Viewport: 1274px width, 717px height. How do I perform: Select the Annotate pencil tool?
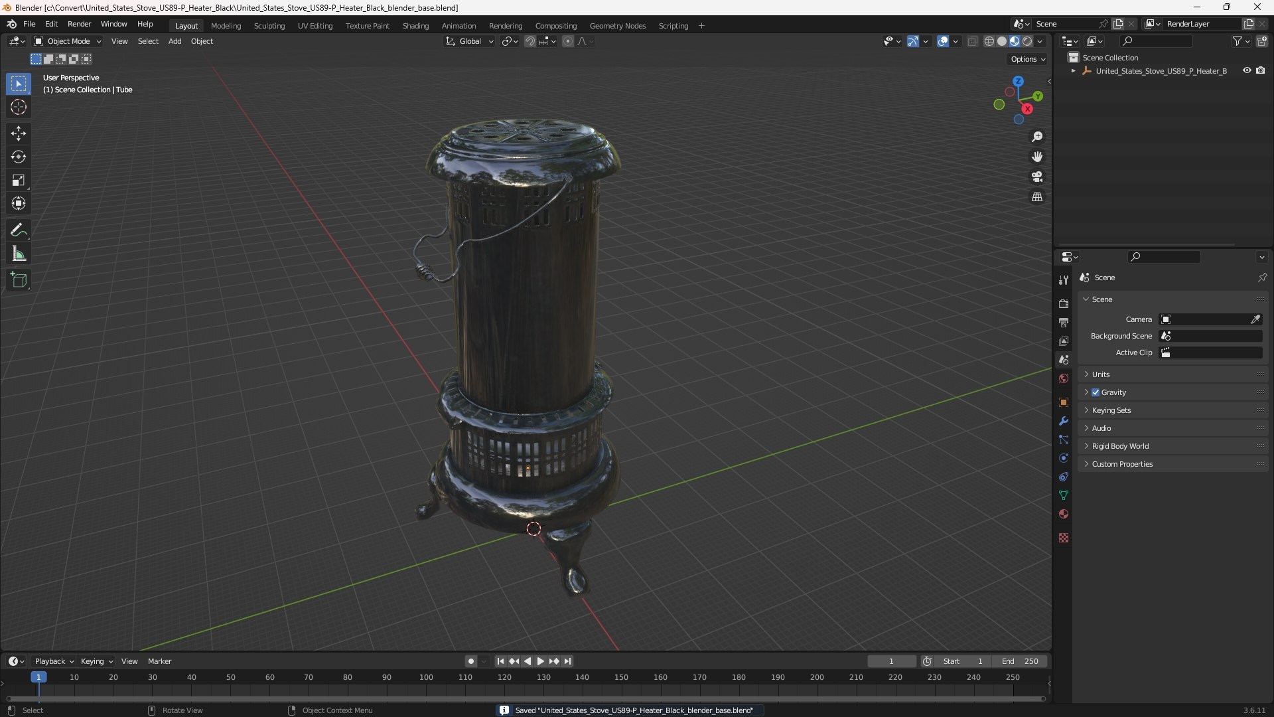19,230
